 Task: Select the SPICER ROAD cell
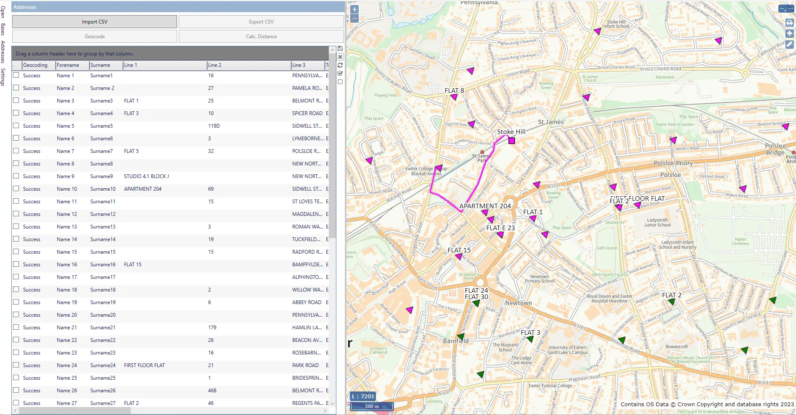[308, 113]
